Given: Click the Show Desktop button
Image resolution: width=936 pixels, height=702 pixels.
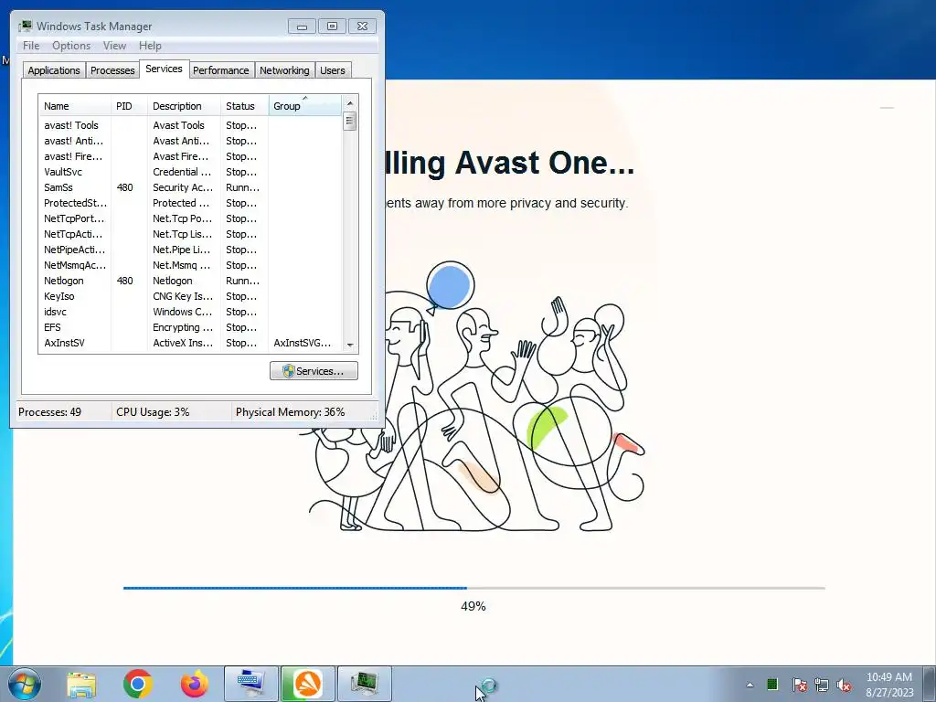Looking at the screenshot, I should [x=929, y=684].
